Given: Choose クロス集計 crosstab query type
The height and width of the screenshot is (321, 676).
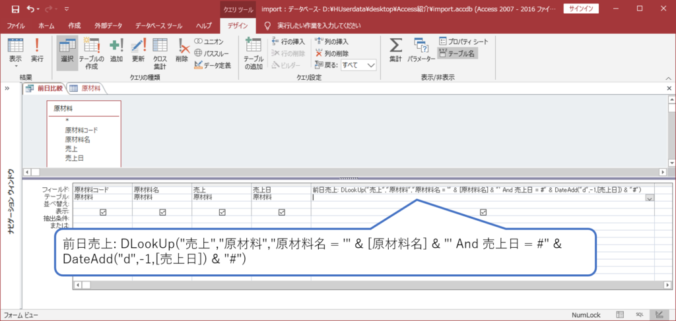Looking at the screenshot, I should pyautogui.click(x=160, y=53).
